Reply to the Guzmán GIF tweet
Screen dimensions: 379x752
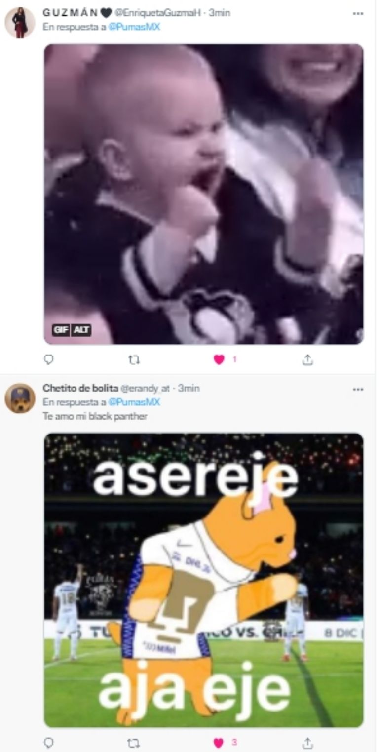(x=48, y=360)
